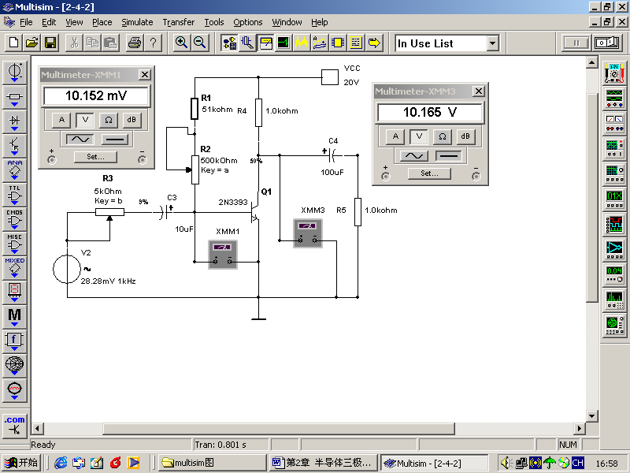This screenshot has width=630, height=473.
Task: Select the spectrum analyzer instrument icon
Action: point(614,300)
